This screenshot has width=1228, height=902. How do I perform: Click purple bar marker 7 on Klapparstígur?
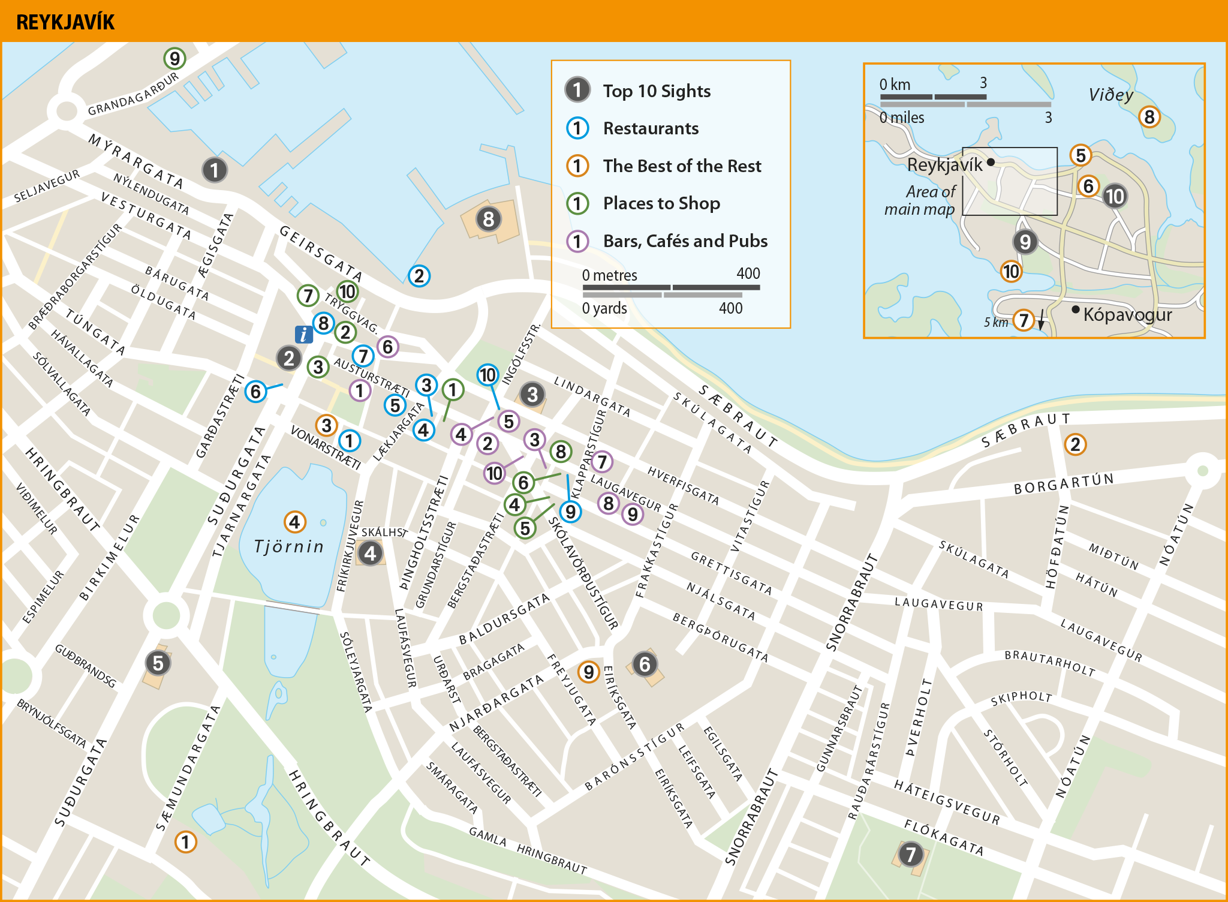(x=602, y=462)
